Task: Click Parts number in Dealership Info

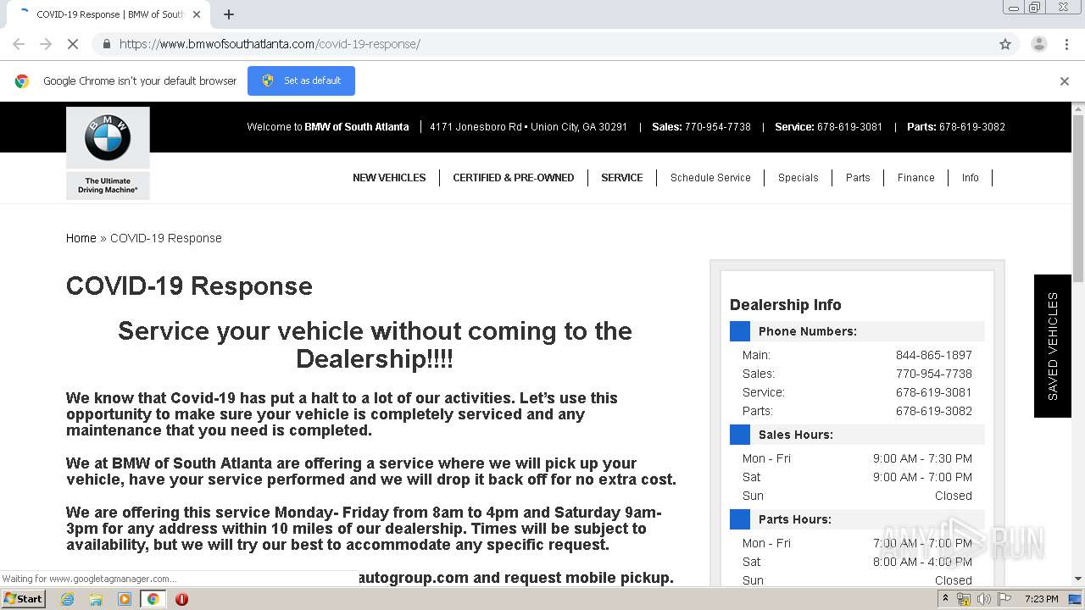Action: [x=934, y=411]
